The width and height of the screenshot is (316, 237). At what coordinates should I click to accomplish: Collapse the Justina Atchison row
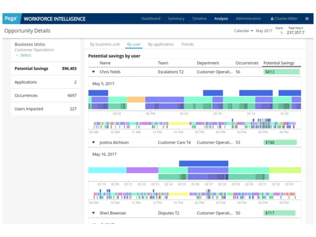coord(93,142)
